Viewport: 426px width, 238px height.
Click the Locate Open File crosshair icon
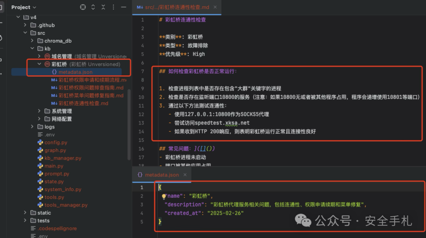click(82, 7)
